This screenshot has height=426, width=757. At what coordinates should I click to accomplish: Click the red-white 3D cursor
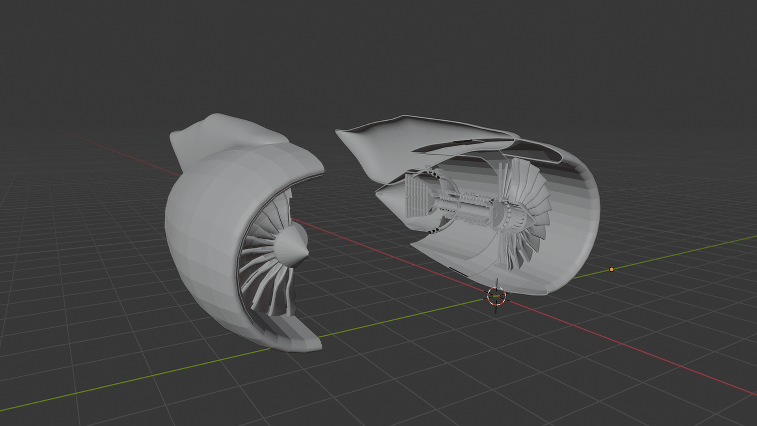496,296
